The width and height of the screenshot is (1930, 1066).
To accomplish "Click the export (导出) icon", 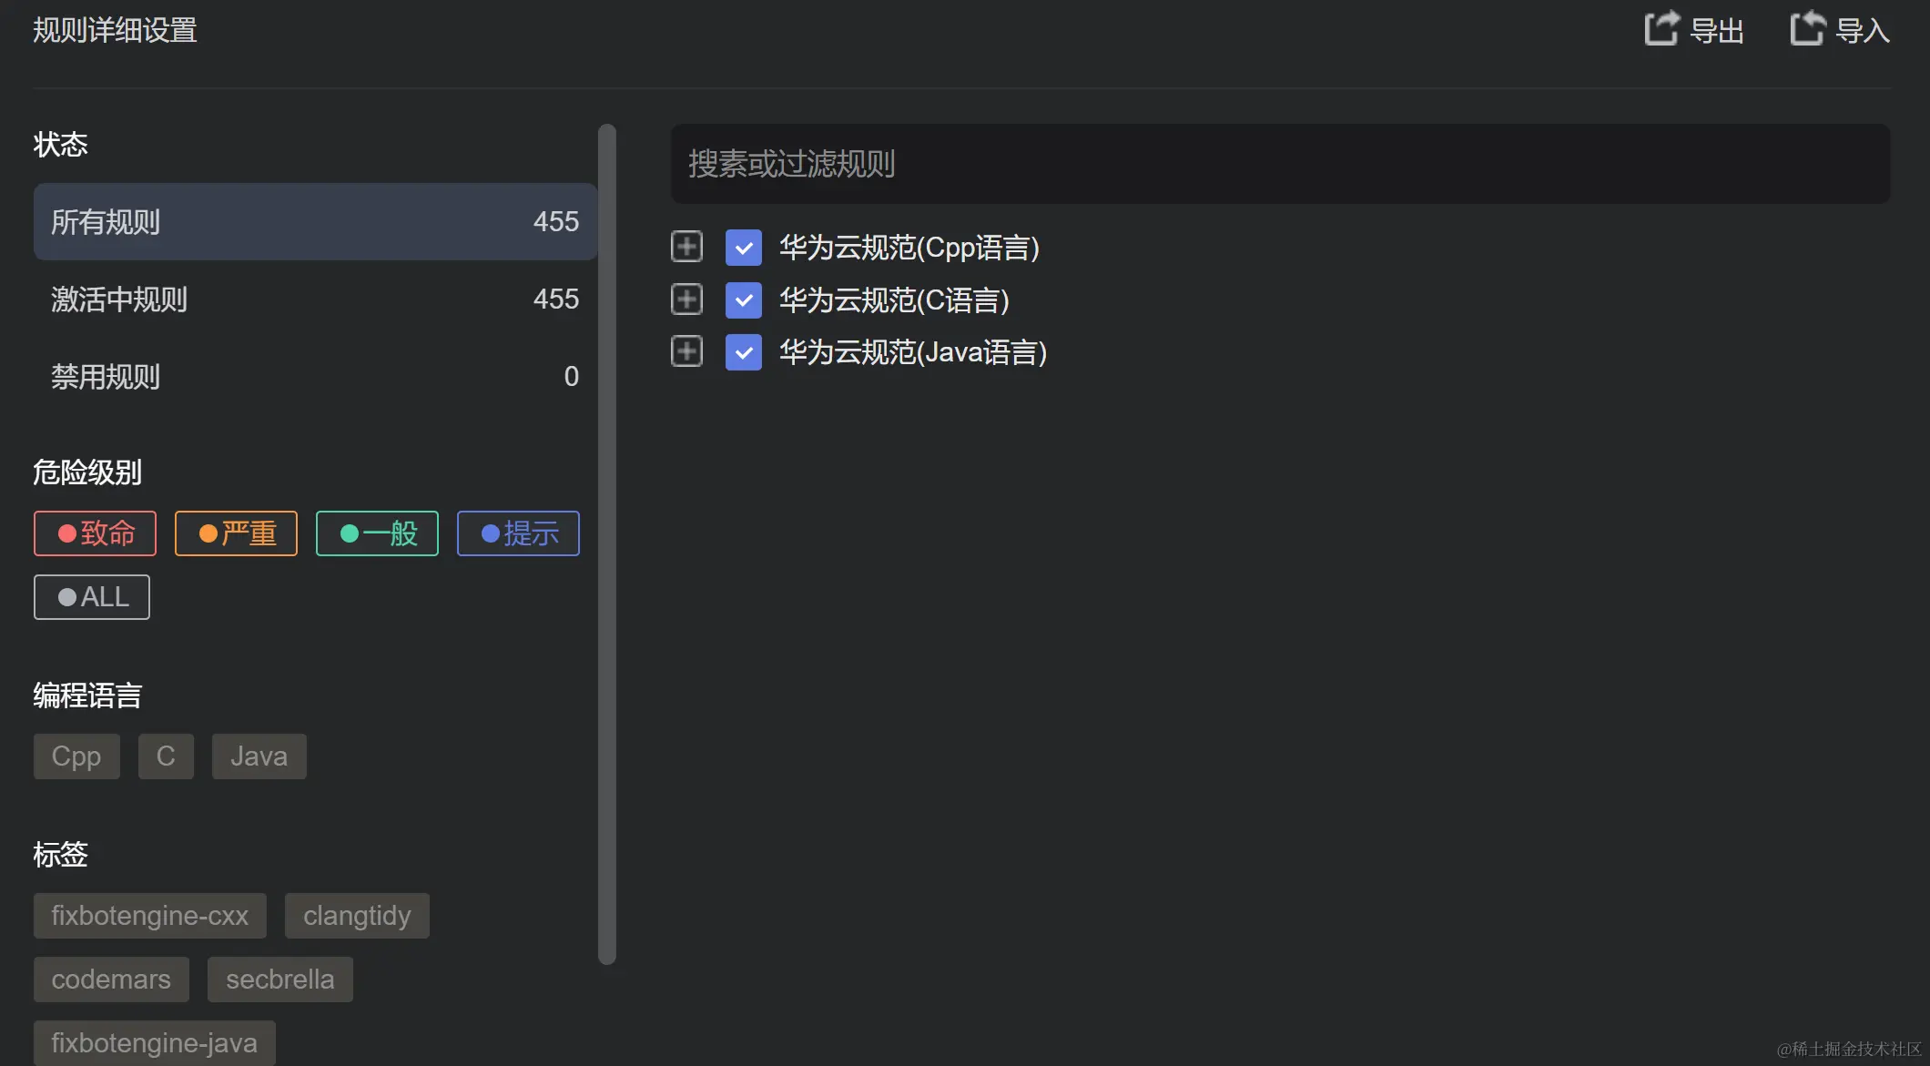I will pos(1661,28).
